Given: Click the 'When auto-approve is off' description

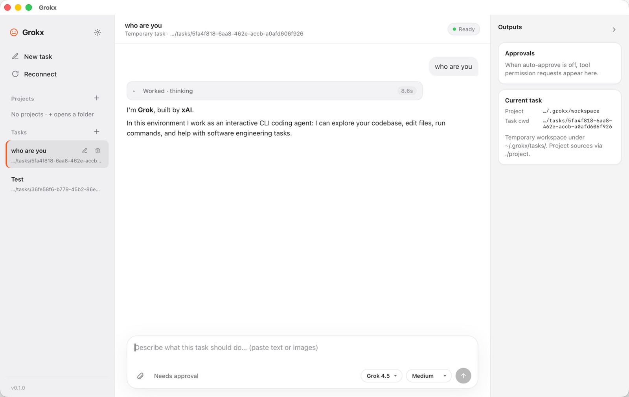Looking at the screenshot, I should (552, 69).
